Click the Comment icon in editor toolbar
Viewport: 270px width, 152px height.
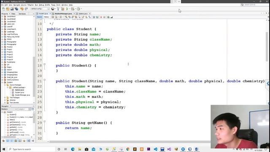coord(108,17)
